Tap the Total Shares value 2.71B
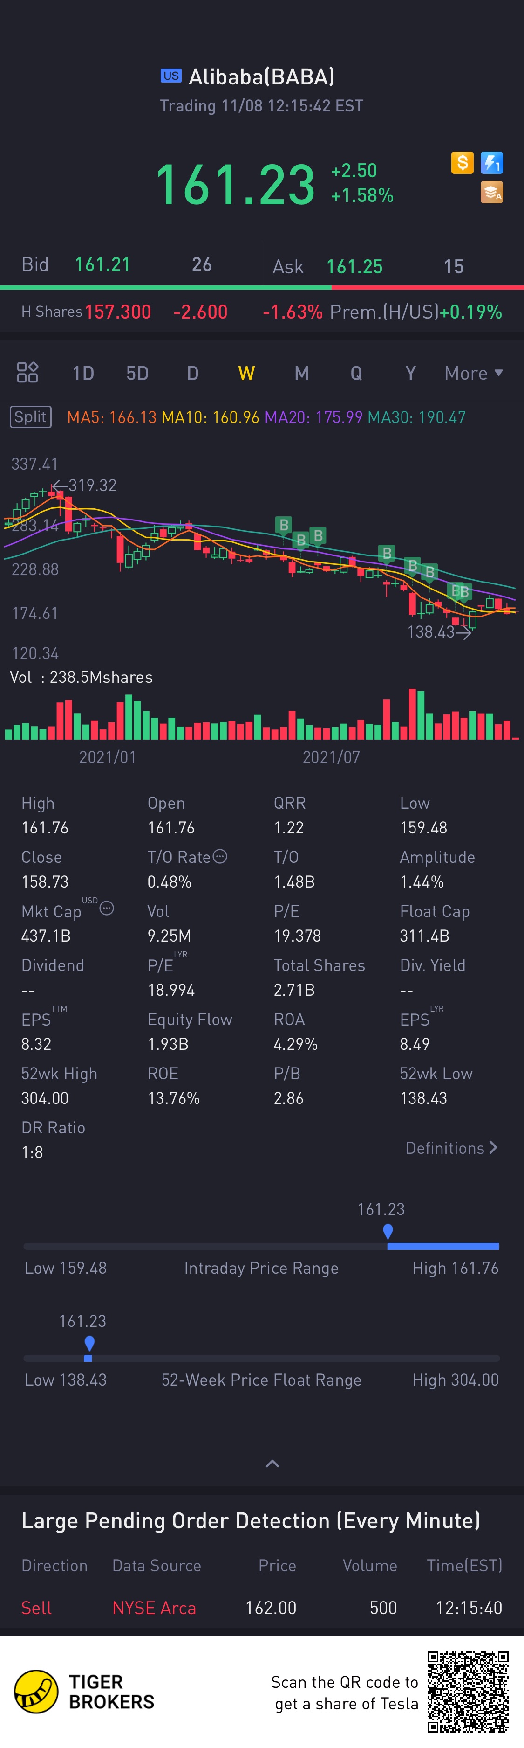Image resolution: width=524 pixels, height=1748 pixels. (294, 990)
